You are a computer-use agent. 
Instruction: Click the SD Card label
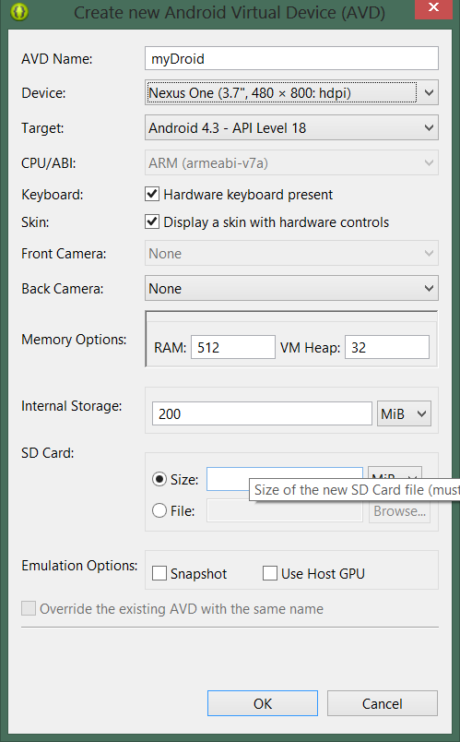[48, 453]
